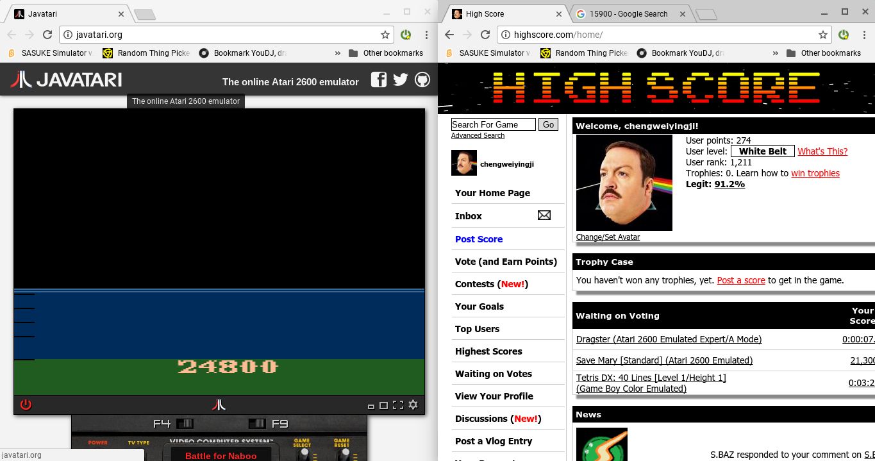Open Other bookmarks folder in High Score window

pos(824,53)
